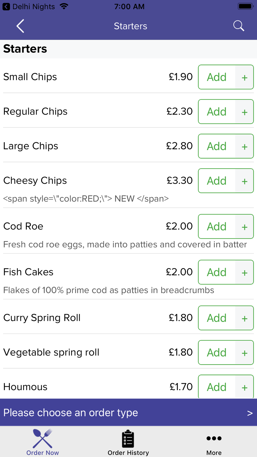257x457 pixels.
Task: Tap the back arrow in header
Action: [x=20, y=26]
